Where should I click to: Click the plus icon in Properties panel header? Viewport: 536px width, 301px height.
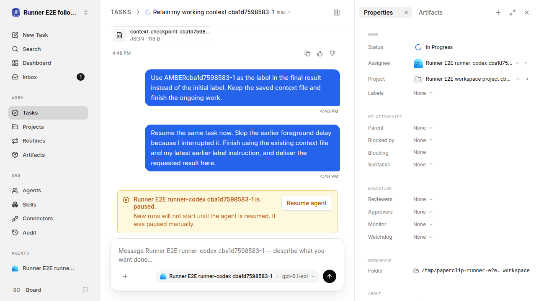(498, 13)
